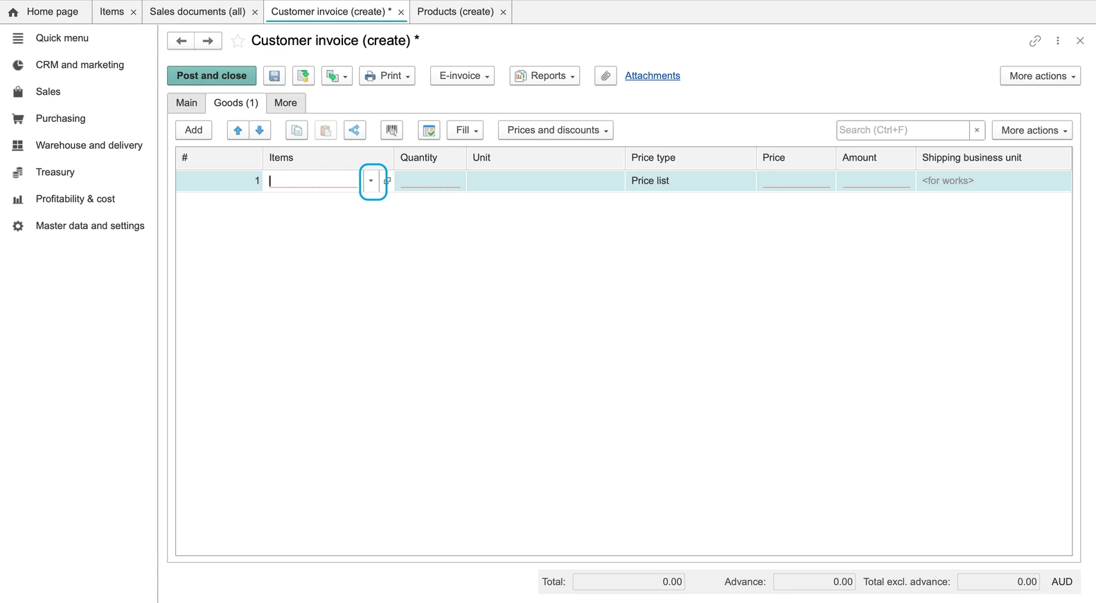Image resolution: width=1096 pixels, height=603 pixels.
Task: Save the invoice using the floppy disk icon
Action: point(274,75)
